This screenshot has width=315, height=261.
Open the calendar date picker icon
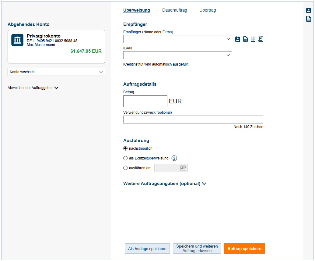point(183,168)
